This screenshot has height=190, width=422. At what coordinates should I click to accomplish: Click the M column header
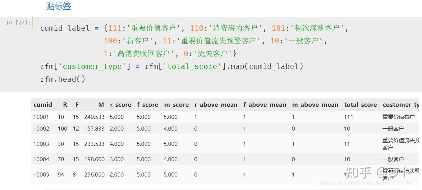(101, 105)
